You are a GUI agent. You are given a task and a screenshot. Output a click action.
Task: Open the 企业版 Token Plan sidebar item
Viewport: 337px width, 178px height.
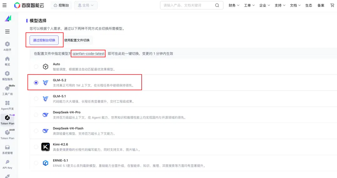(7, 134)
